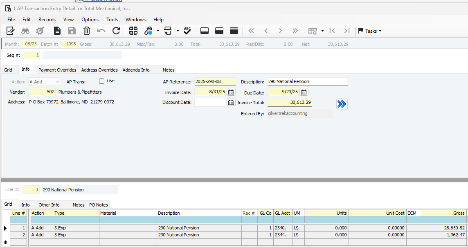Open the header Notes tab
The height and width of the screenshot is (247, 468).
pos(168,70)
